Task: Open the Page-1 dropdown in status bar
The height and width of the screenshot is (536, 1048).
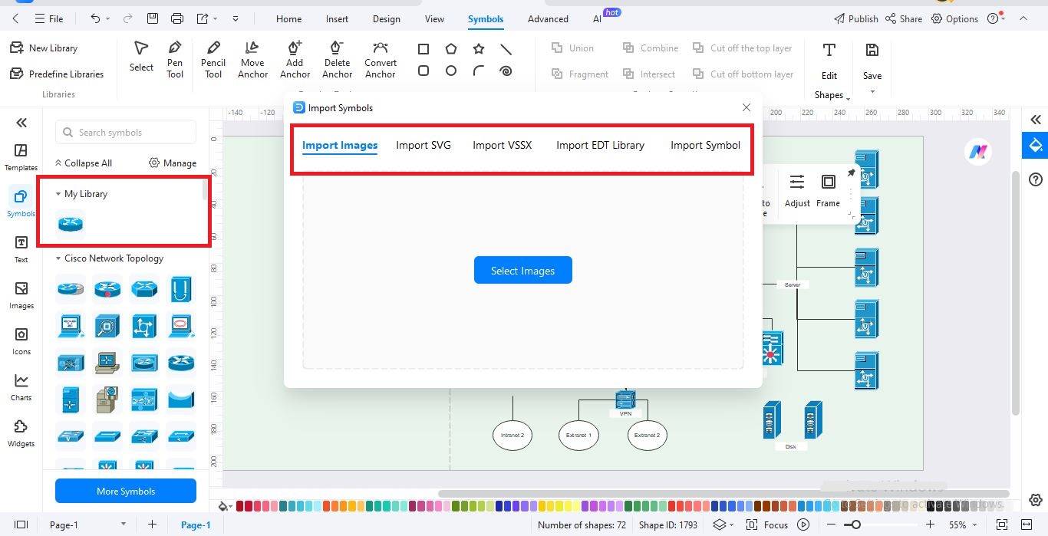Action: click(x=123, y=524)
